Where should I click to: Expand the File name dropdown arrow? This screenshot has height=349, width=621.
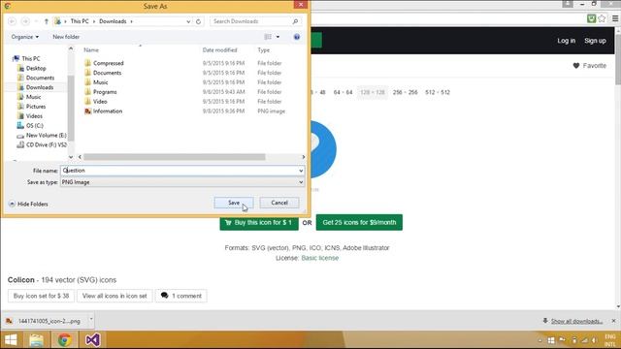(x=301, y=171)
